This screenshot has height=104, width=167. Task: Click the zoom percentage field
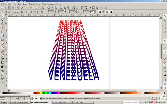point(162,99)
